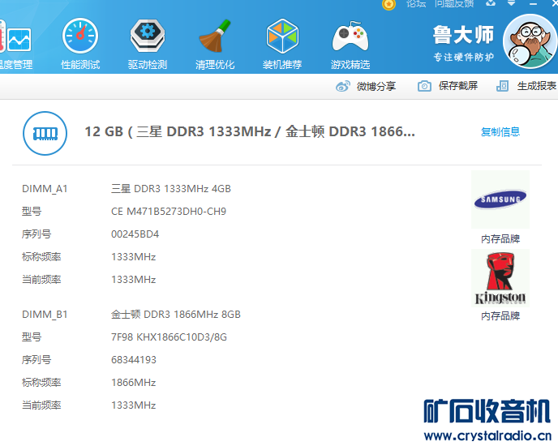Viewport: 558px width, 446px height.
Task: Click 内存品牌 label under Samsung logo
Action: pos(500,239)
